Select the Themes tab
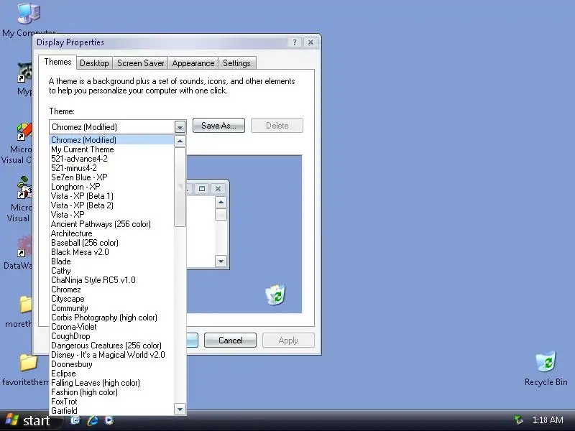 coord(57,62)
